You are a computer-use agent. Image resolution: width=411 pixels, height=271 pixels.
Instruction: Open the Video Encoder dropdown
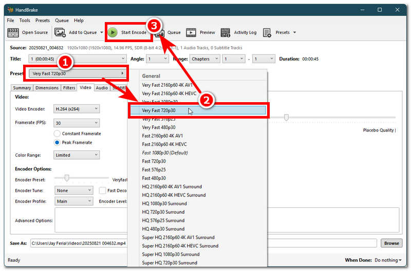click(77, 109)
